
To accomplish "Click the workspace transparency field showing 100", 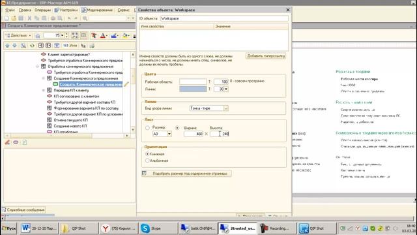I will (221, 82).
